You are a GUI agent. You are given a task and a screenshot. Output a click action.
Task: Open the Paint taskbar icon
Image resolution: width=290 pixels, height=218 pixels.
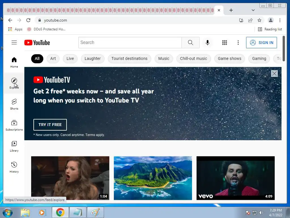(95, 212)
